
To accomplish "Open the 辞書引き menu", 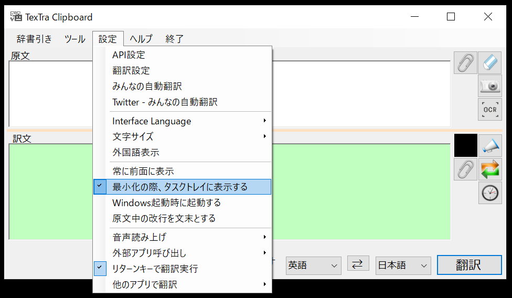I will 34,39.
